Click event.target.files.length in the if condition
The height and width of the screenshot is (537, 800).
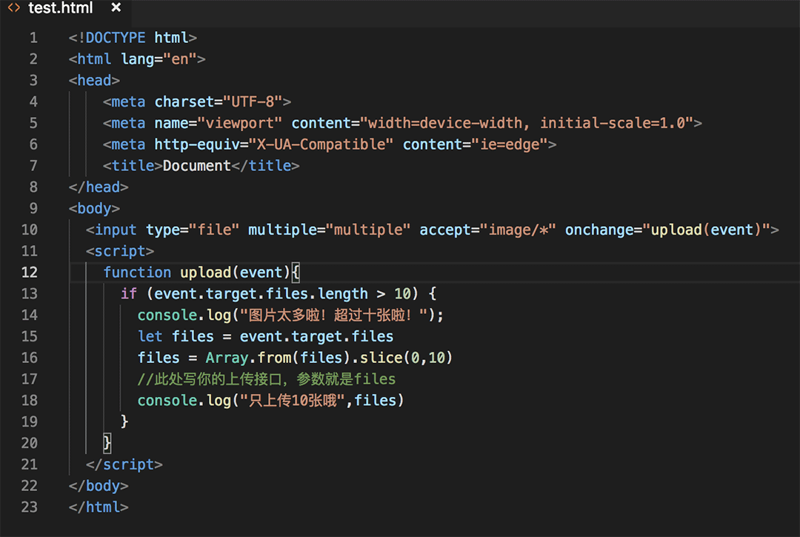click(261, 294)
